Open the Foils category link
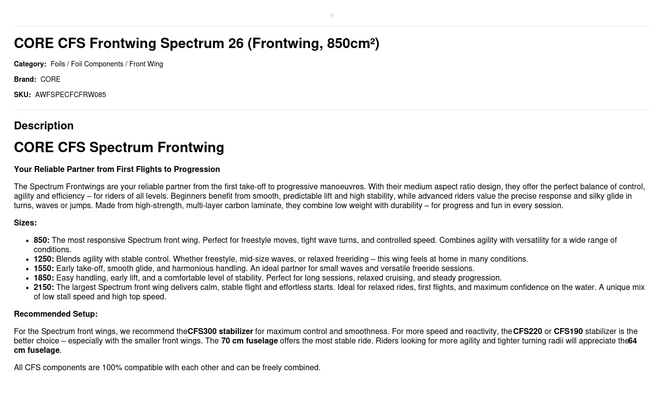 pyautogui.click(x=58, y=64)
